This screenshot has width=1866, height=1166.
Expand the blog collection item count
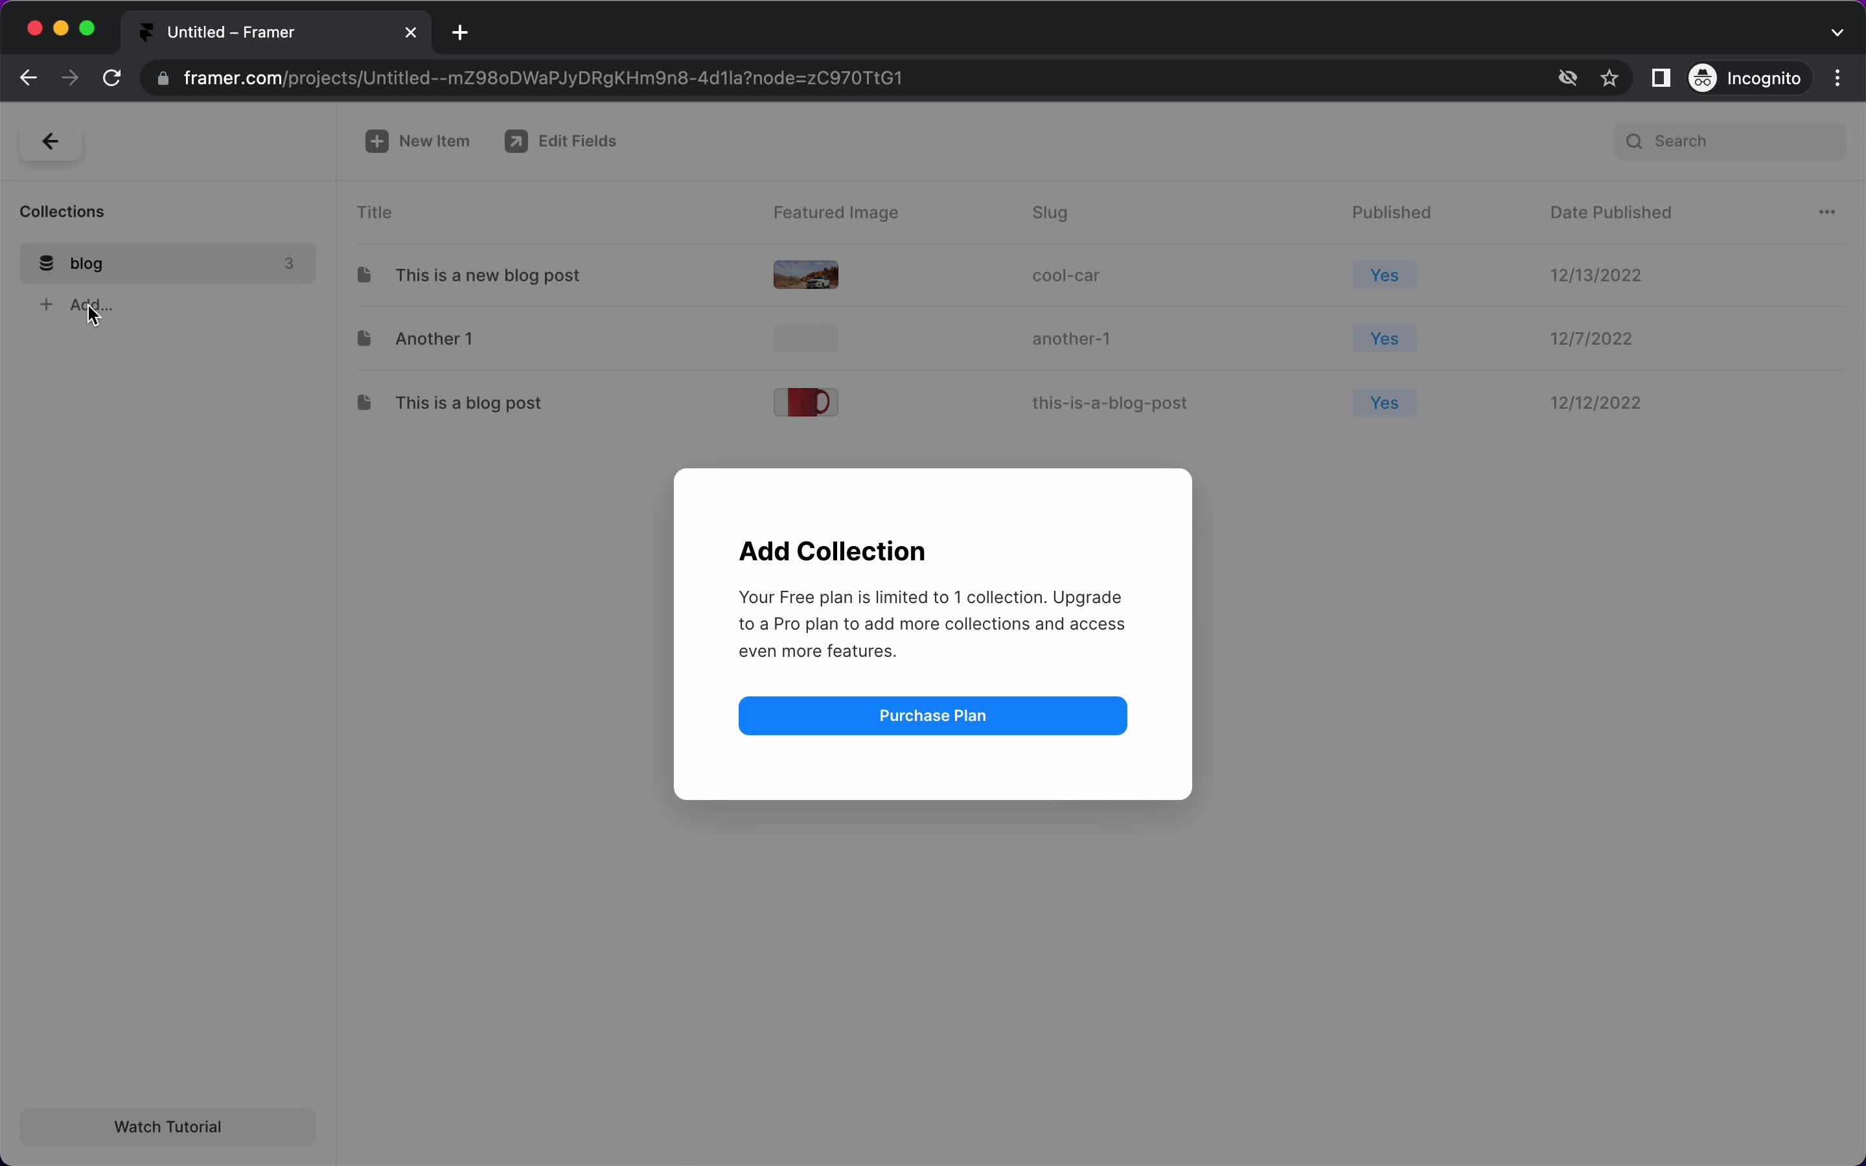(x=289, y=262)
